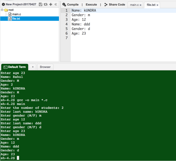This screenshot has width=176, height=161.
Task: Close the main.c tab
Action: click(x=140, y=5)
